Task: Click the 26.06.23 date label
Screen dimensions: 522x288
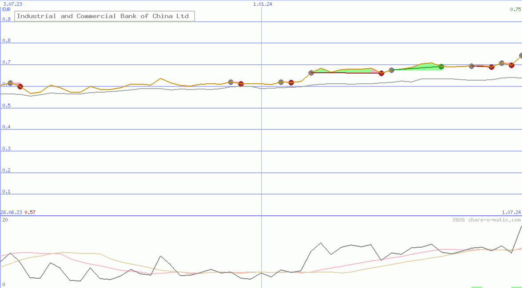Action: click(x=11, y=212)
